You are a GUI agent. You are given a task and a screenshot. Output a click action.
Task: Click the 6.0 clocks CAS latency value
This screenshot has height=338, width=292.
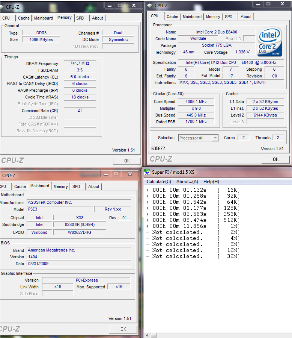click(80, 77)
